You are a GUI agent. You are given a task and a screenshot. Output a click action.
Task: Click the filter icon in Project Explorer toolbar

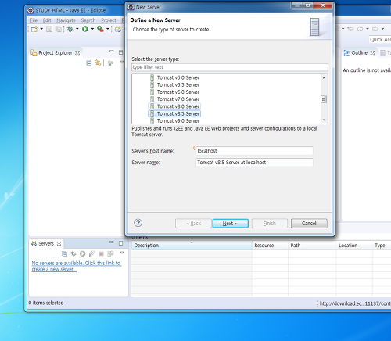pyautogui.click(x=110, y=63)
